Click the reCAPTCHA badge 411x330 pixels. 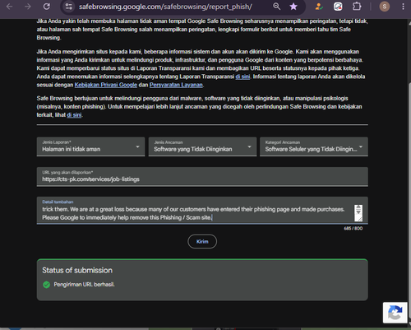[395, 313]
